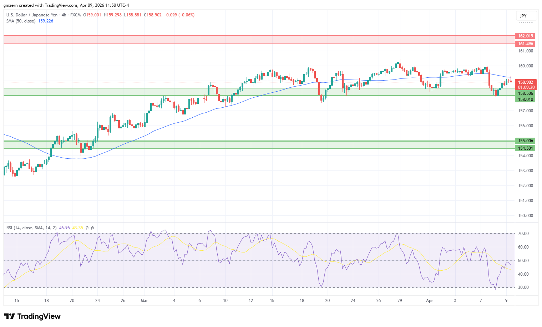This screenshot has height=327, width=542.
Task: Click the 154.501 price label
Action: click(x=526, y=148)
